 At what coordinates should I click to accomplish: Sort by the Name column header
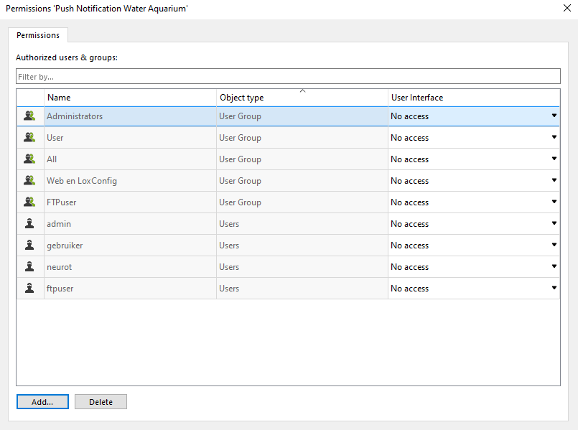click(x=130, y=98)
